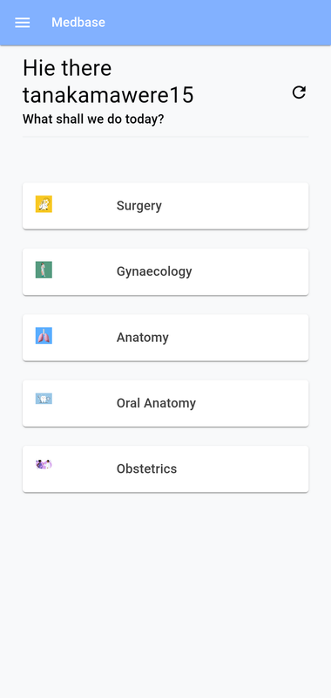
Task: Open the Oral Anatomy subject label
Action: coord(156,403)
